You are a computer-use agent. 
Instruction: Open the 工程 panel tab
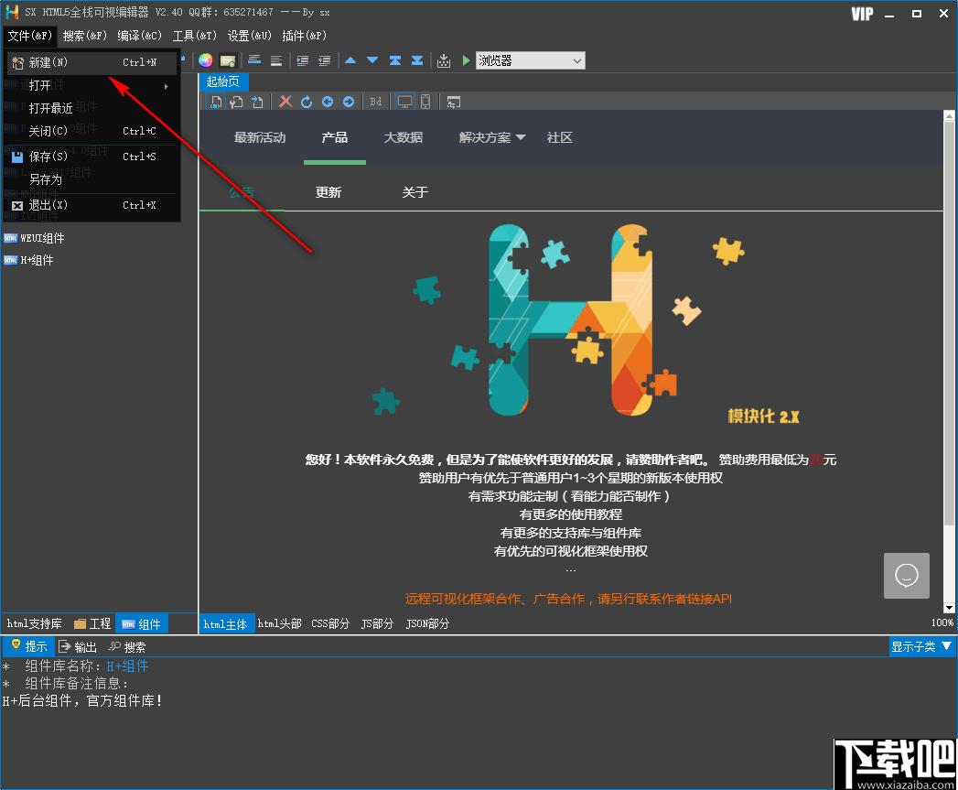pos(92,623)
